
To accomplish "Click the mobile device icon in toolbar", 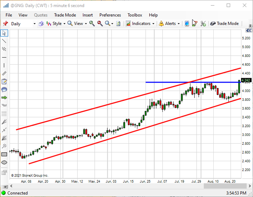I will tap(187, 23).
